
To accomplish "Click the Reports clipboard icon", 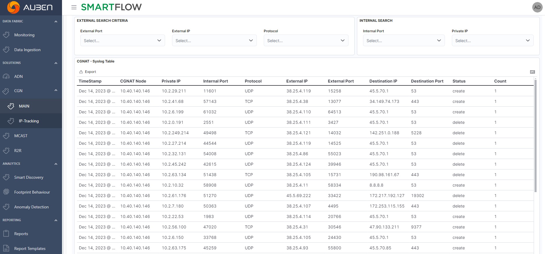I will 6,234.
